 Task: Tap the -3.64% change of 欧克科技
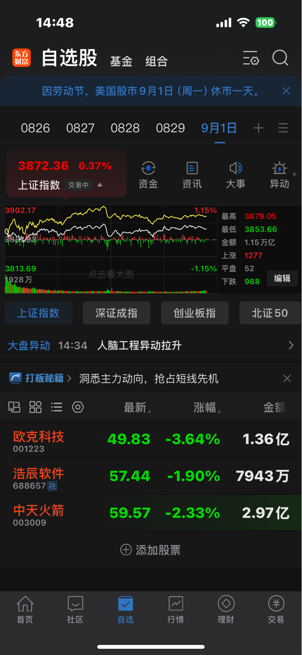pyautogui.click(x=192, y=439)
